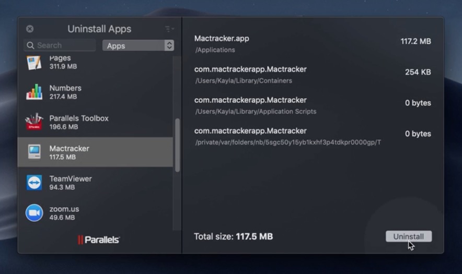The image size is (462, 274).
Task: Select TeamViewer in the app list
Action: tap(95, 183)
